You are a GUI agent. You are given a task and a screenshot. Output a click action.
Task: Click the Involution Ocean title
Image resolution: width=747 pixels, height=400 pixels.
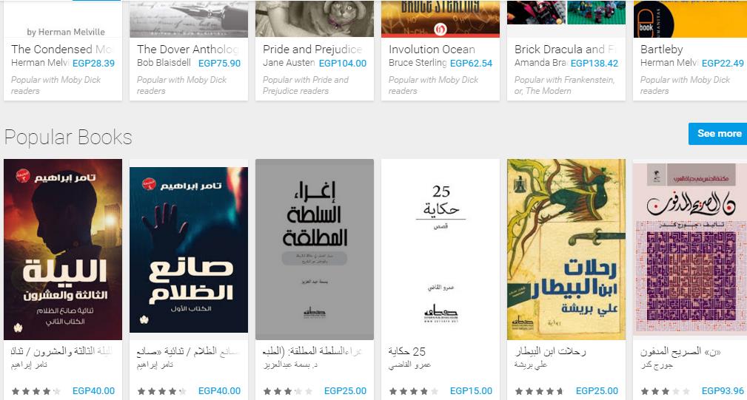(432, 50)
